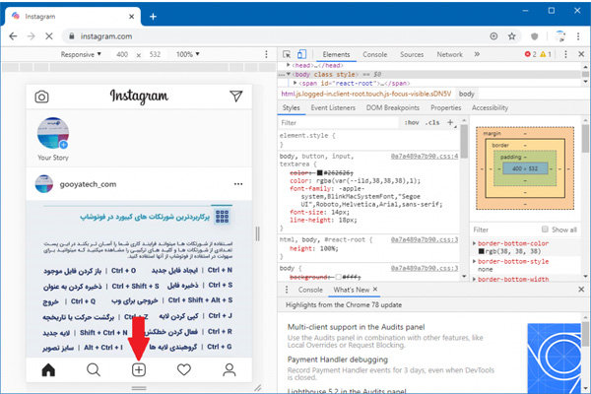Image resolution: width=591 pixels, height=394 pixels.
Task: Click the red error count indicator
Action: click(530, 54)
